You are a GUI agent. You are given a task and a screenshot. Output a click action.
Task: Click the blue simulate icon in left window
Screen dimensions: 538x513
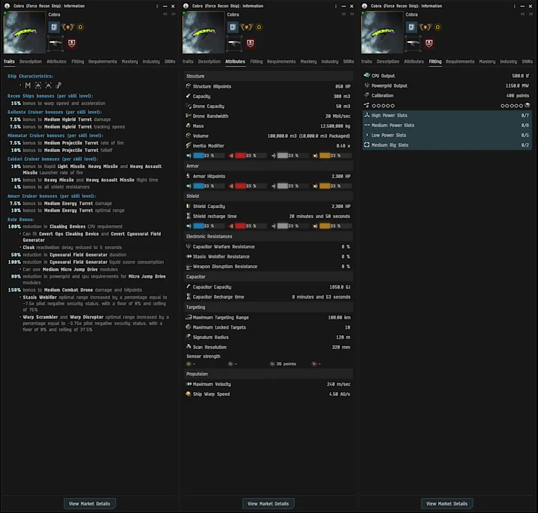(x=54, y=27)
